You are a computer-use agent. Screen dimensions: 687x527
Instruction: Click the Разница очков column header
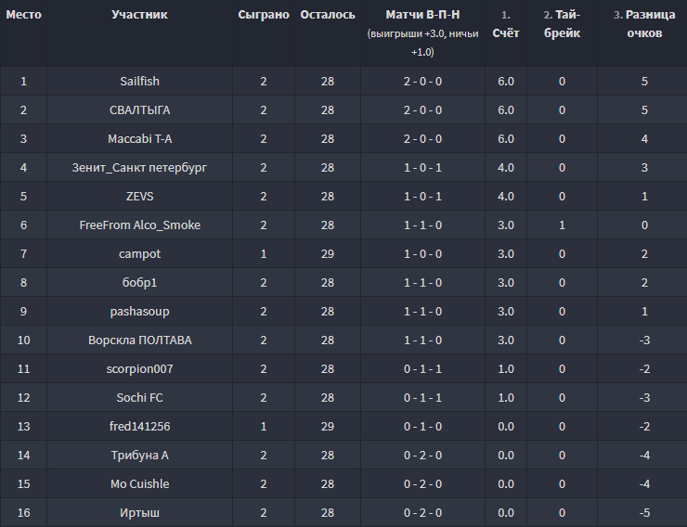644,24
